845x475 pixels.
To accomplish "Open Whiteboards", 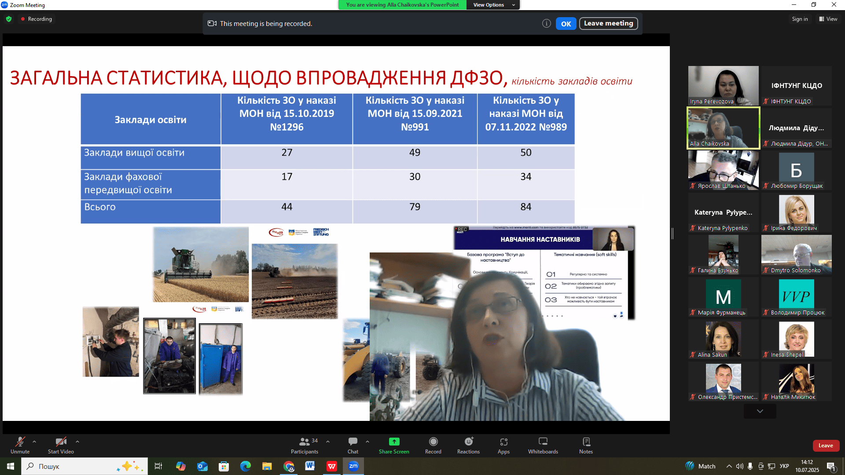I will [543, 445].
